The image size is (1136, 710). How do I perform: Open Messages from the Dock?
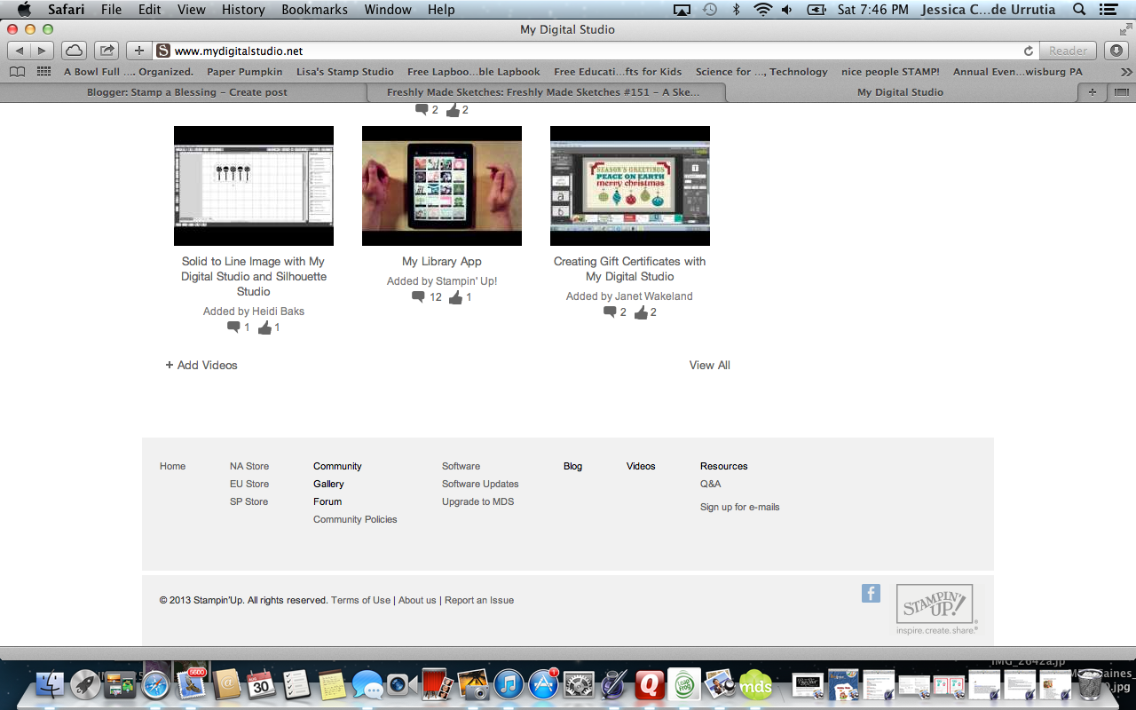click(x=367, y=684)
